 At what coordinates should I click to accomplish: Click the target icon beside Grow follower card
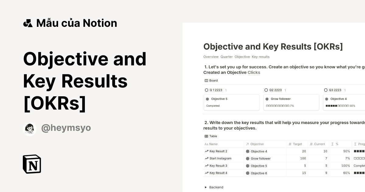click(x=267, y=99)
